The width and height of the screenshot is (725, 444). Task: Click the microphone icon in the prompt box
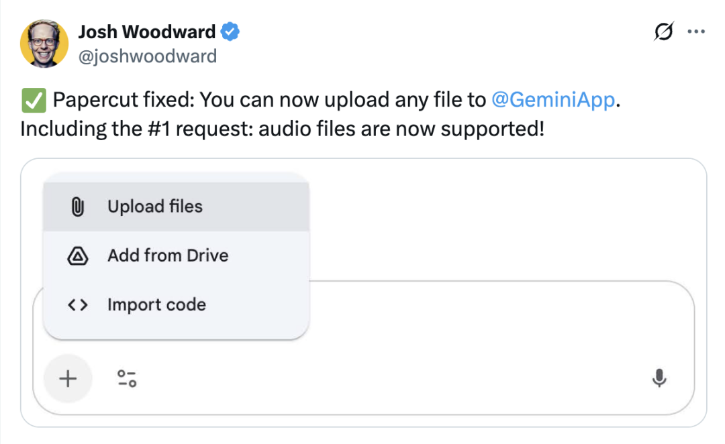[x=659, y=378]
